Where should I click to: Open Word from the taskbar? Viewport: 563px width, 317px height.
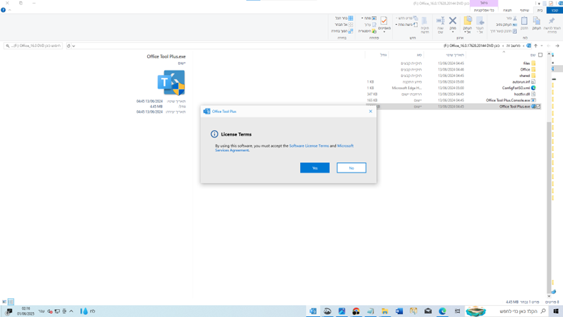coord(399,311)
